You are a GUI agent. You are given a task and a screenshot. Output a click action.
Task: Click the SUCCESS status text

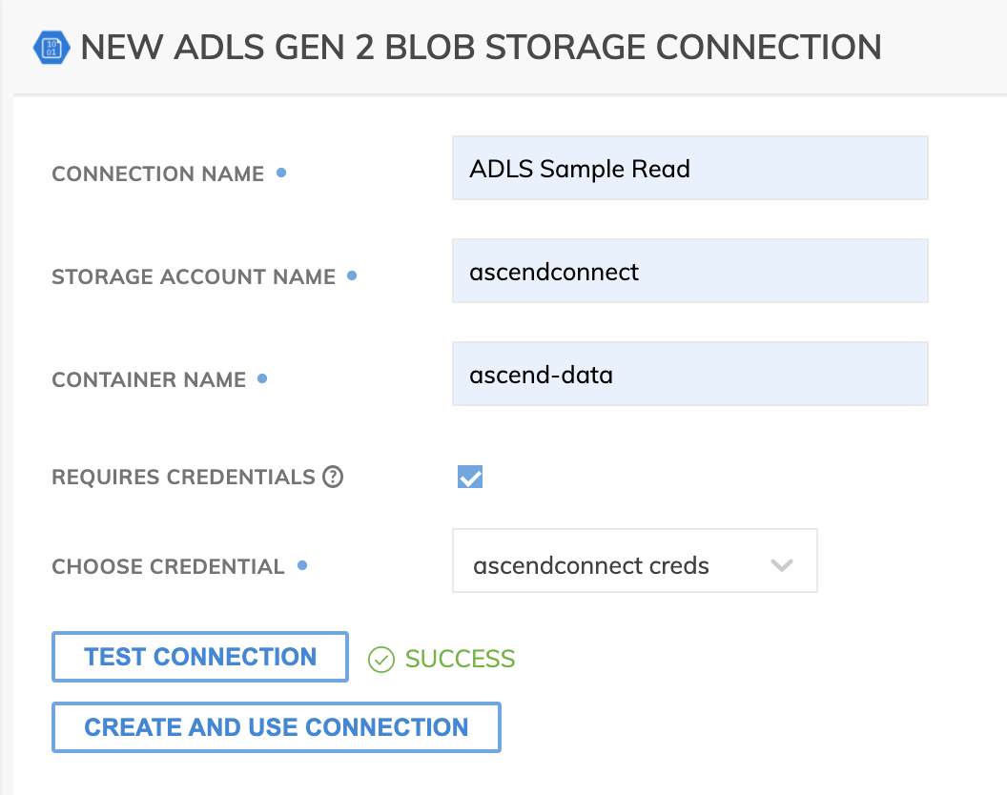coord(460,659)
